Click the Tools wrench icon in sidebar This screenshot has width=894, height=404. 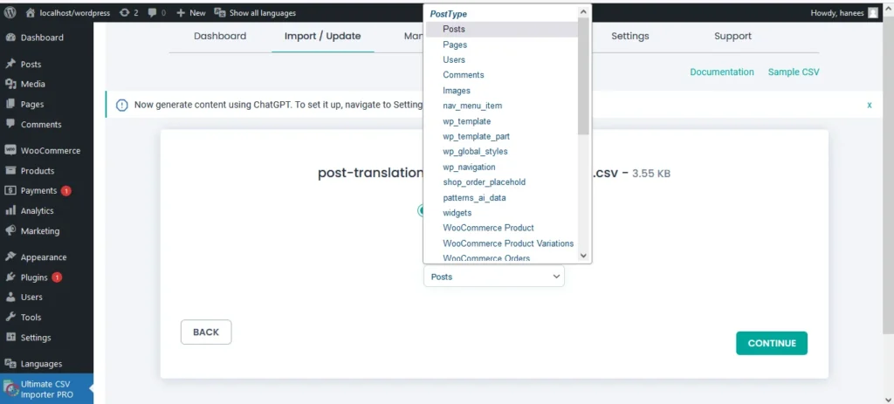click(10, 318)
